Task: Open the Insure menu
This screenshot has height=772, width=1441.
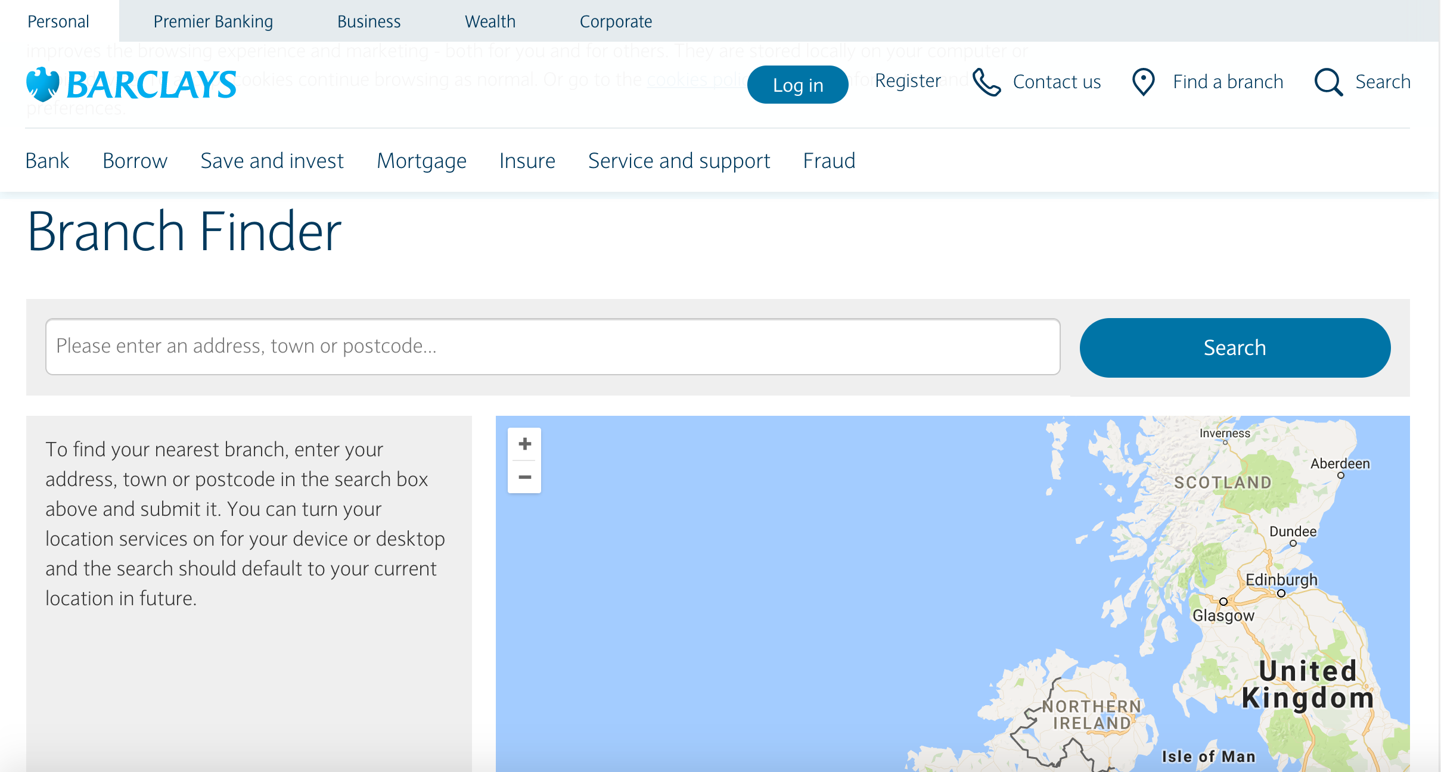Action: pos(527,161)
